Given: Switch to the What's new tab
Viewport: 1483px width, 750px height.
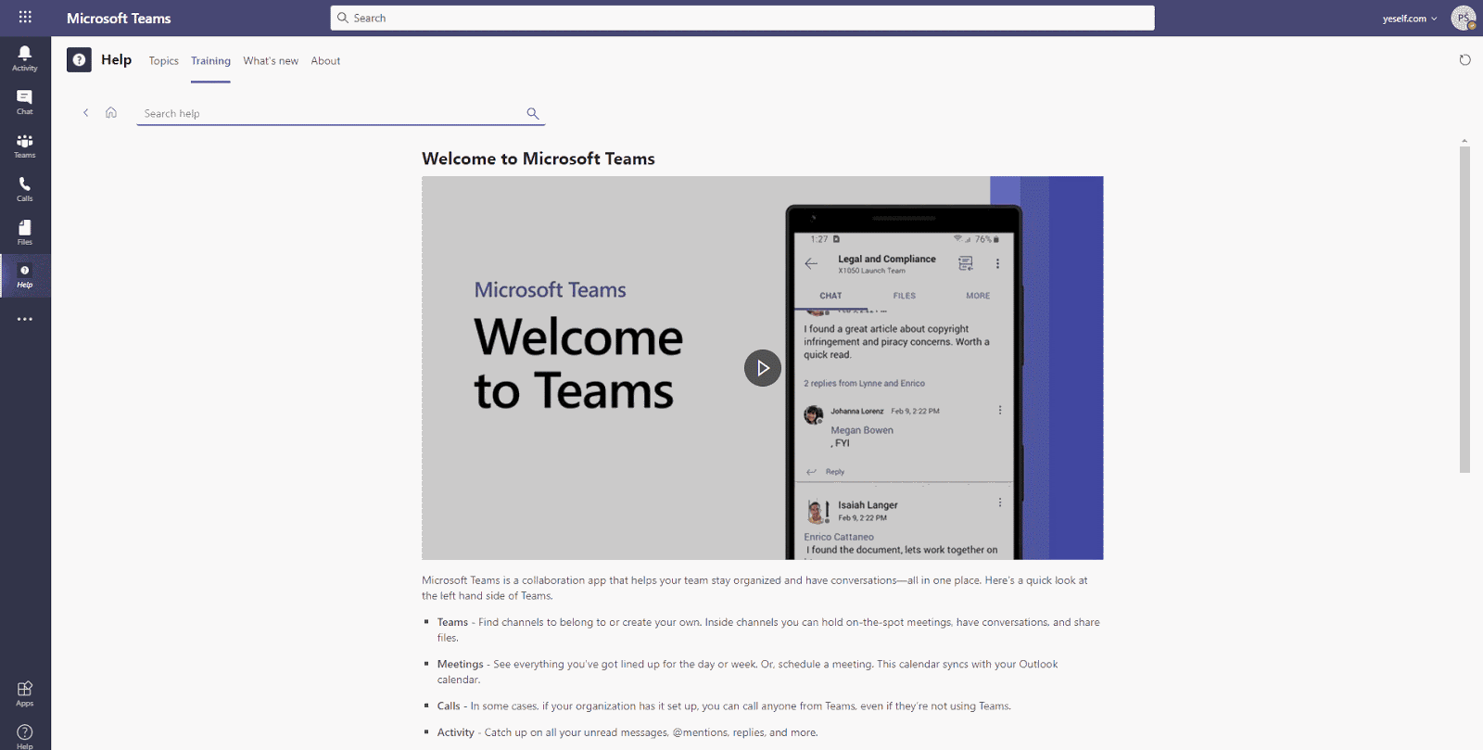Looking at the screenshot, I should [271, 61].
